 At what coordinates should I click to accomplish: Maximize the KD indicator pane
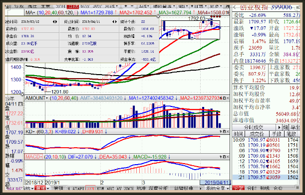tap(224, 132)
